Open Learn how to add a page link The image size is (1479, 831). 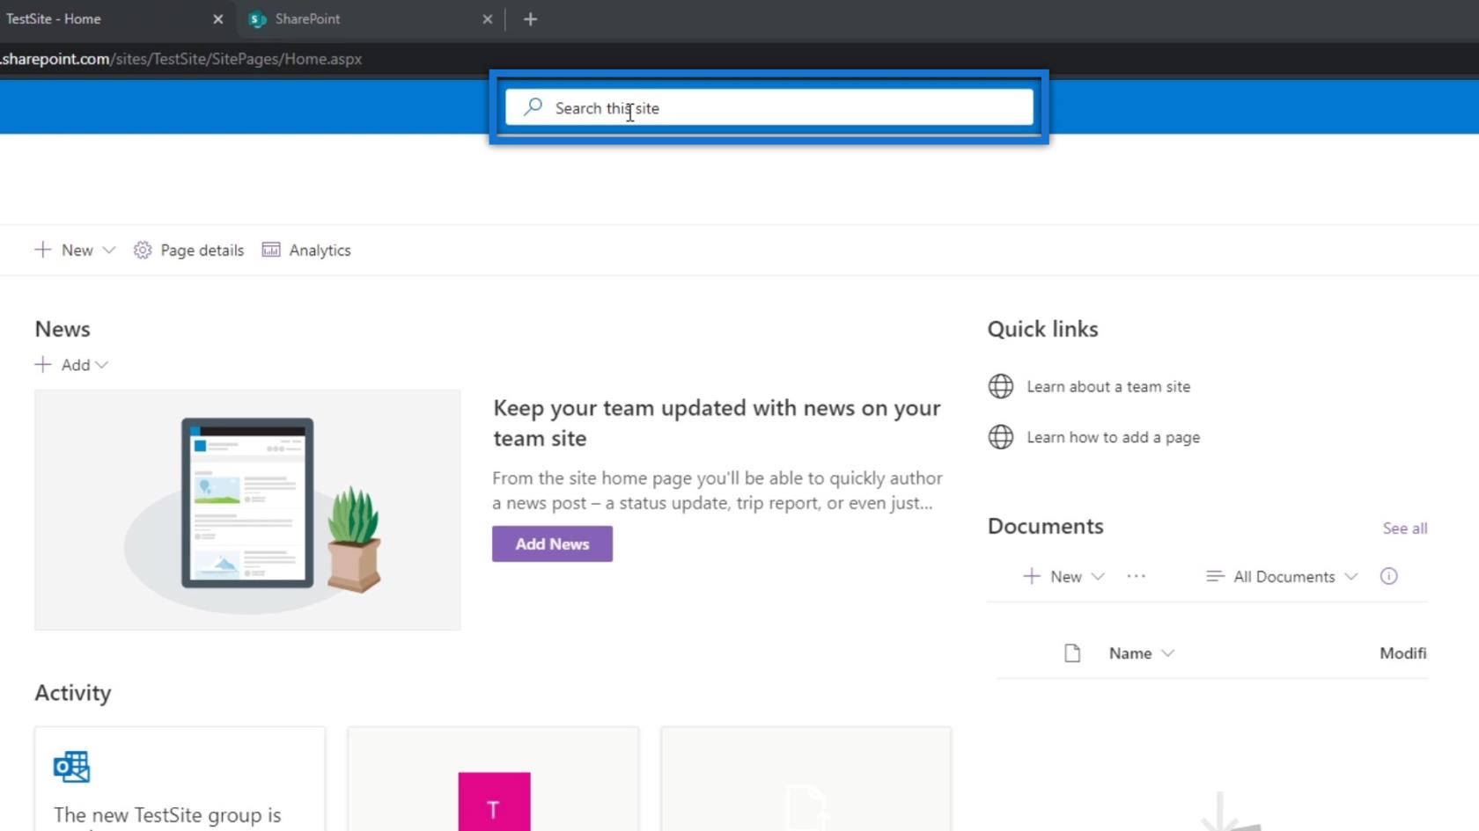click(1113, 437)
